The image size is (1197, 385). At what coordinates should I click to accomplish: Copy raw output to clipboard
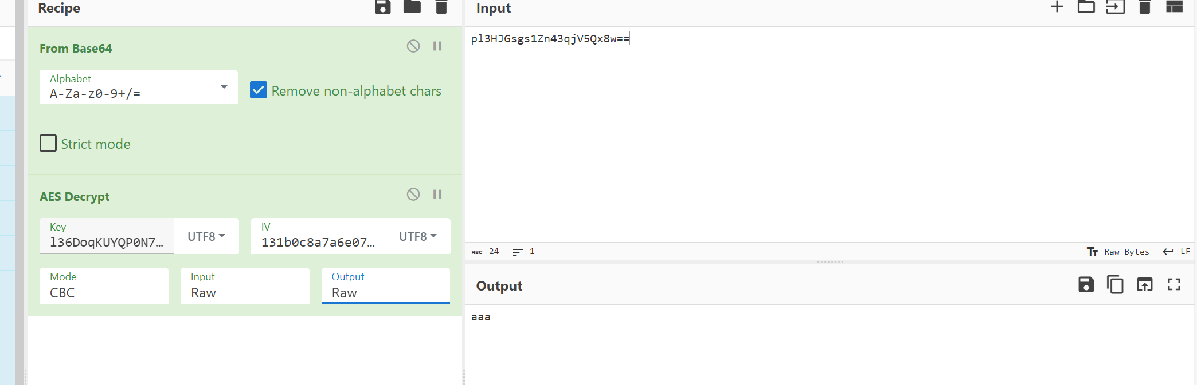pyautogui.click(x=1115, y=284)
